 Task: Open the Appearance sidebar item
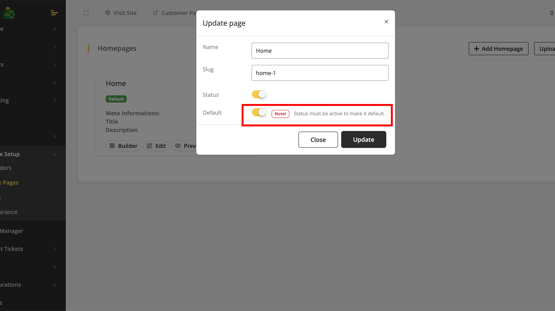[9, 212]
